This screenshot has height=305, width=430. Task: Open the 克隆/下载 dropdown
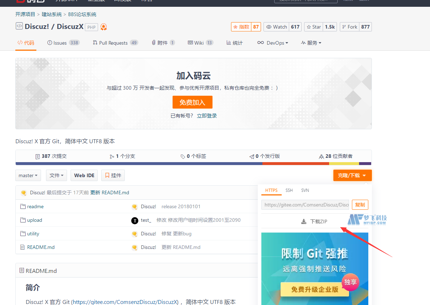coord(352,175)
